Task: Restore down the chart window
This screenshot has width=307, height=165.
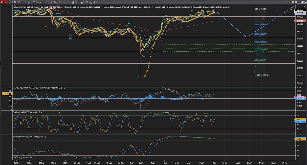Action: click(302, 2)
